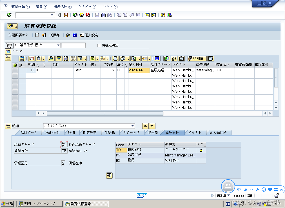285x208 pixels.
Task: Click the Copy Item icon in the item toolbar
Action: point(31,59)
